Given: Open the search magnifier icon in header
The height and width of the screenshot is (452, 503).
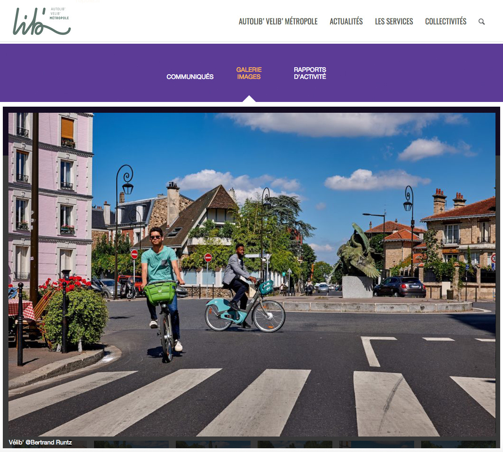Looking at the screenshot, I should click(481, 22).
